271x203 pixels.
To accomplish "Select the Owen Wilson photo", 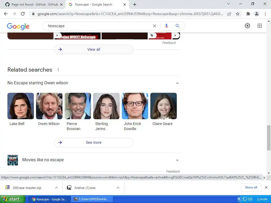I will pos(49,106).
